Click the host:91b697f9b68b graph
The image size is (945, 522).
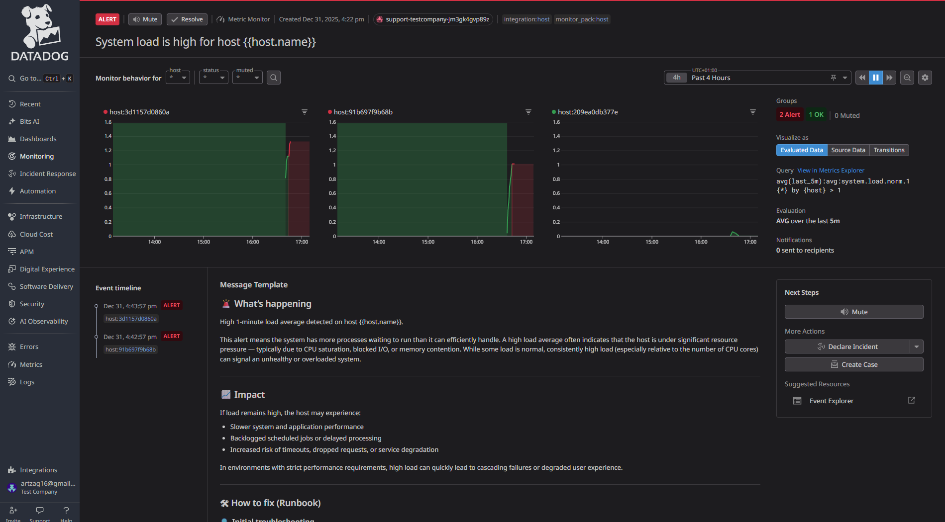coord(435,179)
